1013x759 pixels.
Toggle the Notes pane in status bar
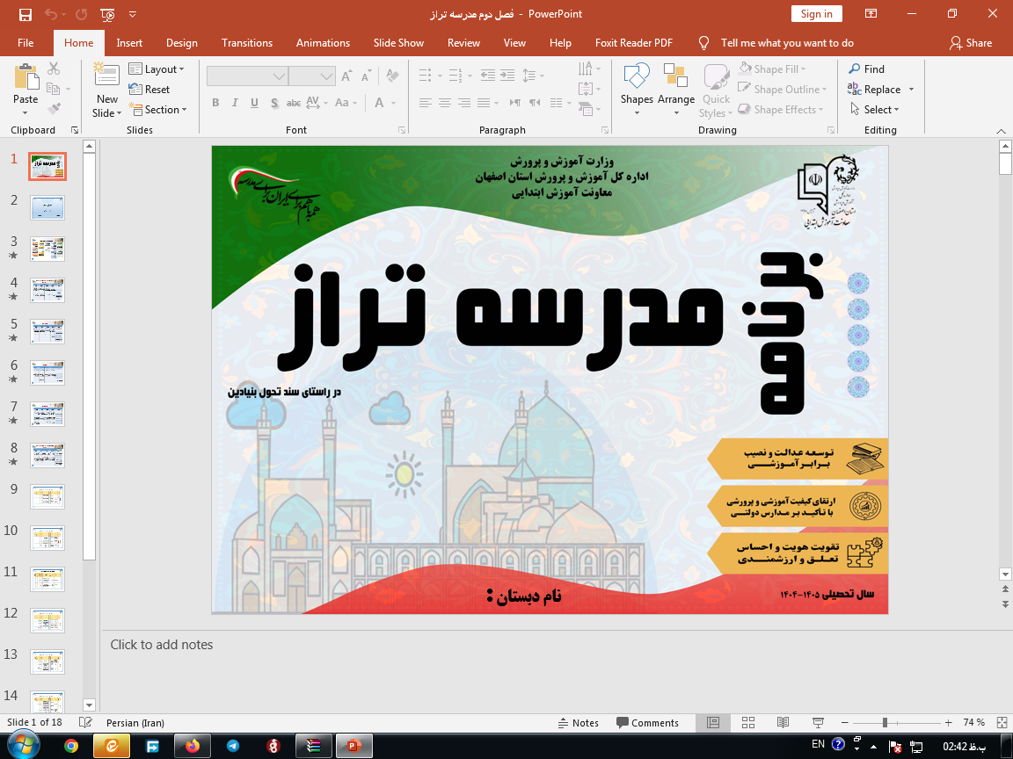tap(579, 723)
